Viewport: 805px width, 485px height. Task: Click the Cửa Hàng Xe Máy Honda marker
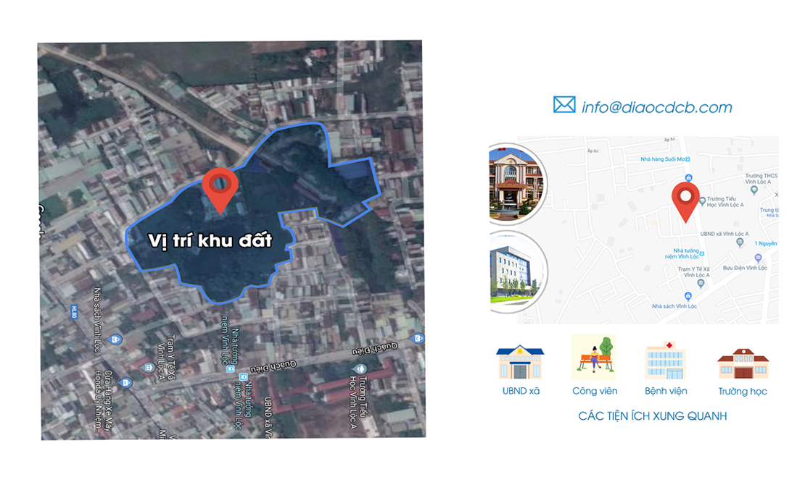click(124, 382)
